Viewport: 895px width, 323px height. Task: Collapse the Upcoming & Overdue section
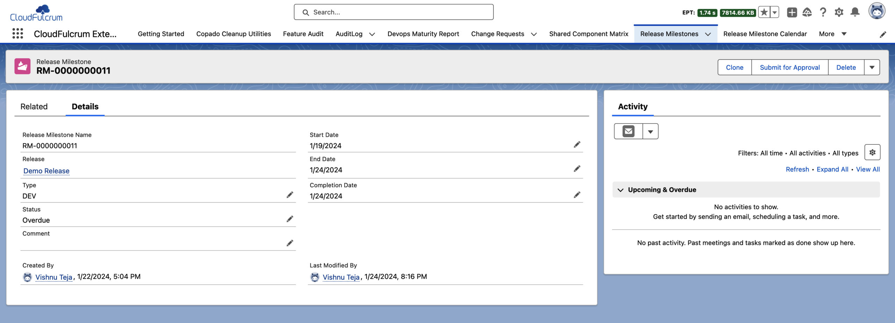(621, 190)
